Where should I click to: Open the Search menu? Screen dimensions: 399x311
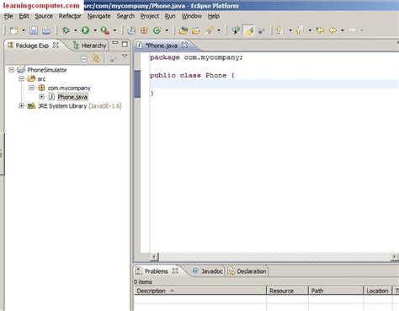(125, 16)
